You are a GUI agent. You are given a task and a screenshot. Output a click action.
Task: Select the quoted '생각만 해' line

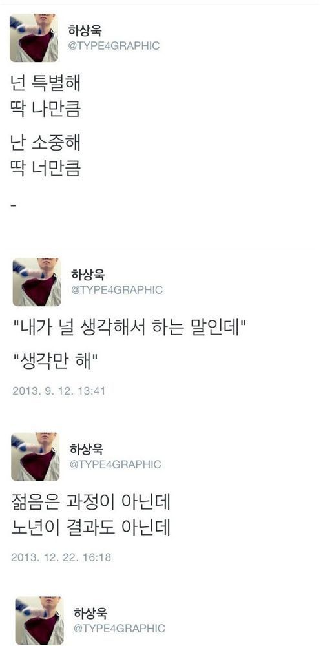(x=55, y=361)
